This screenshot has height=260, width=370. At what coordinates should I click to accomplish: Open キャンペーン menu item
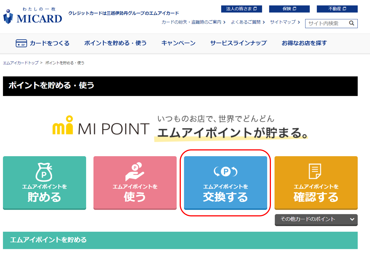point(178,43)
